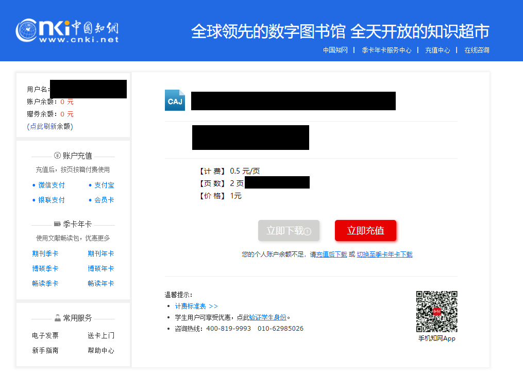The width and height of the screenshot is (523, 374).
Task: Click the blue CAJ file format icon
Action: click(175, 101)
